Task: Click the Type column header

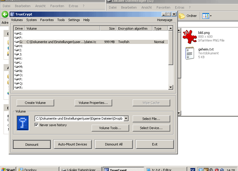Action: pyautogui.click(x=160, y=28)
